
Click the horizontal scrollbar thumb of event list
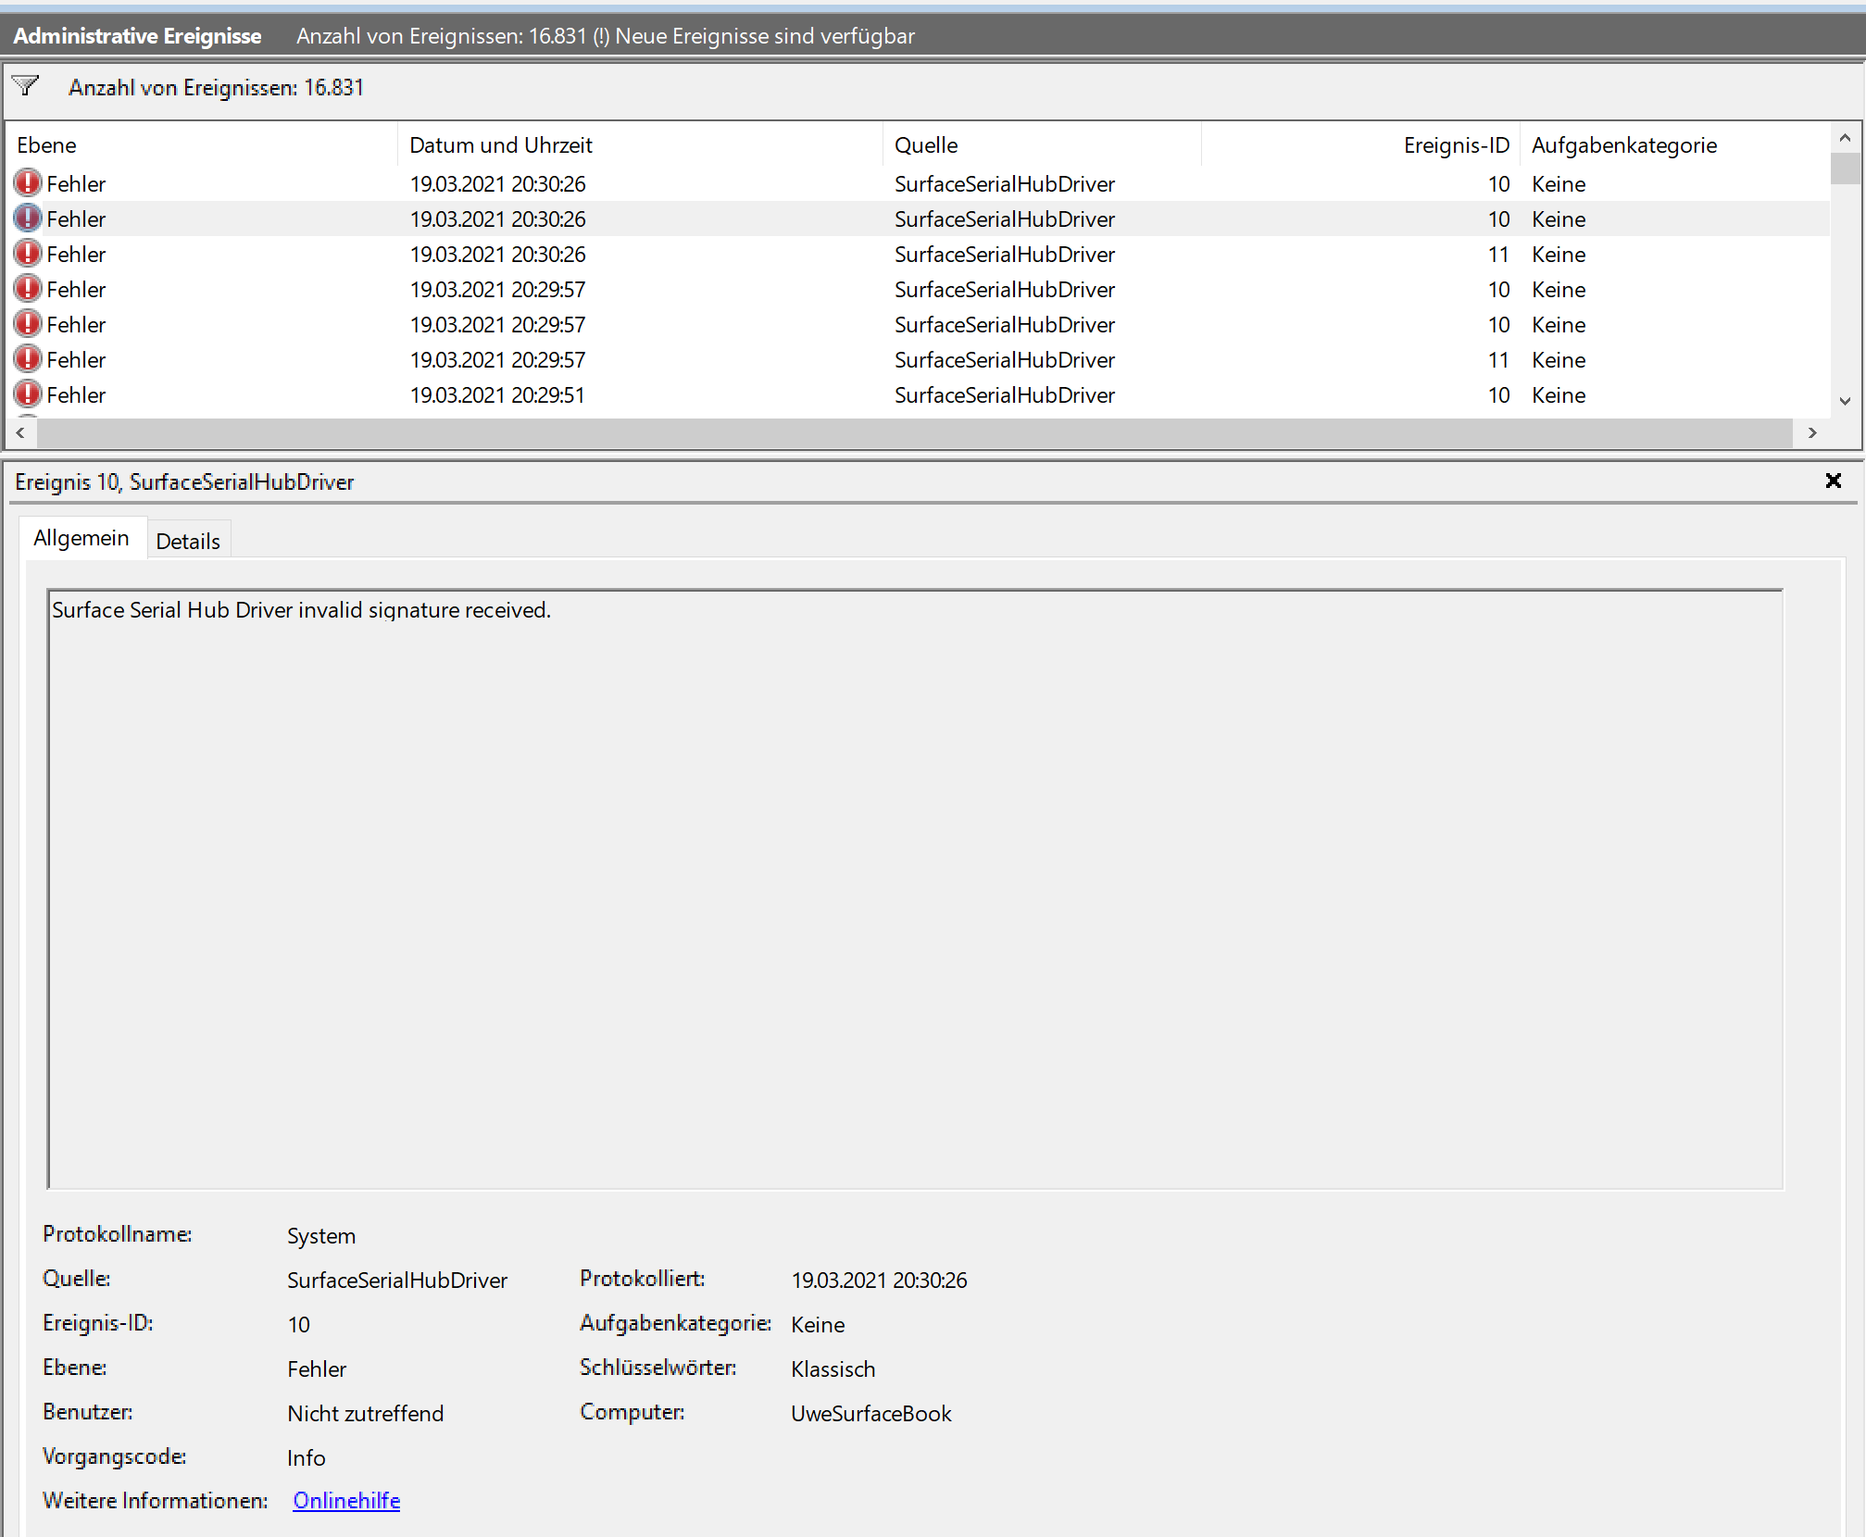pos(915,432)
